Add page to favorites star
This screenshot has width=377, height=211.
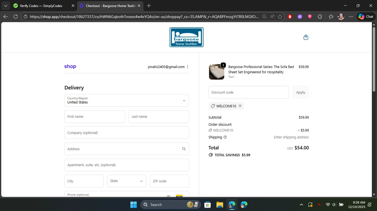click(x=280, y=17)
